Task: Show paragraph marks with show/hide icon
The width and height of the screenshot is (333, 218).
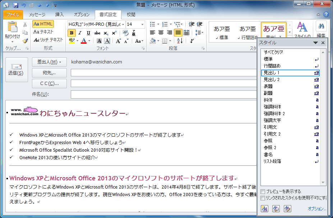Action: (191, 41)
